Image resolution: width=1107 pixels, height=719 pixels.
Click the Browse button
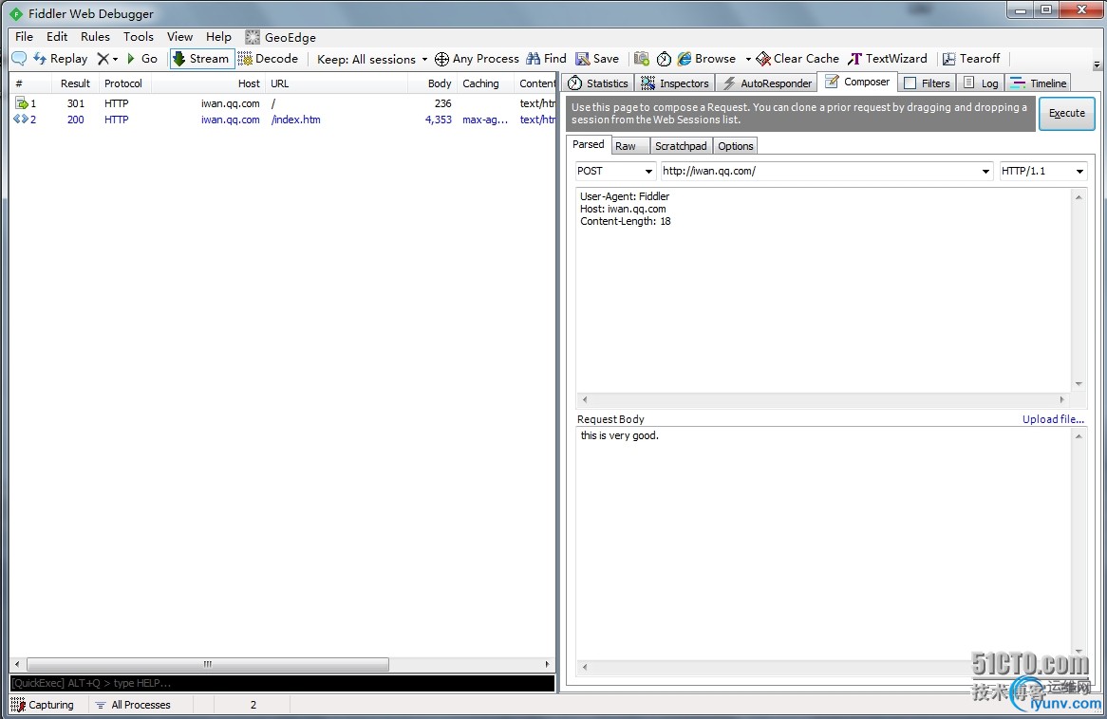click(x=706, y=59)
